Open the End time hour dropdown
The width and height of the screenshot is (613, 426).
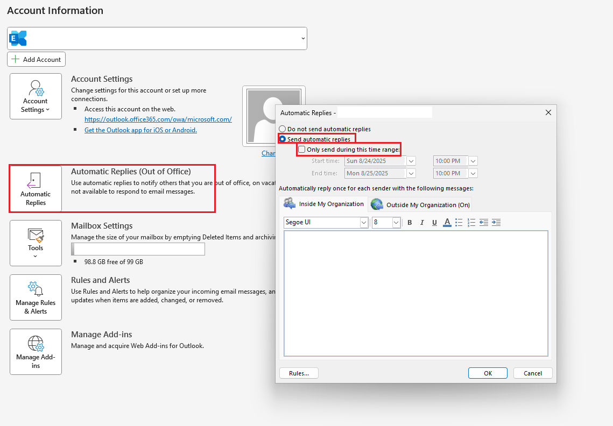coord(473,174)
